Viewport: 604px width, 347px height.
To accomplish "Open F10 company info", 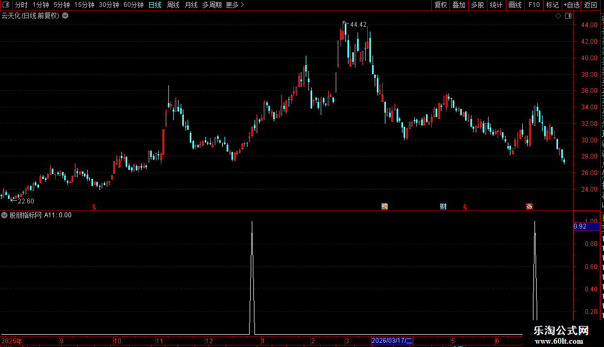I will (x=534, y=5).
